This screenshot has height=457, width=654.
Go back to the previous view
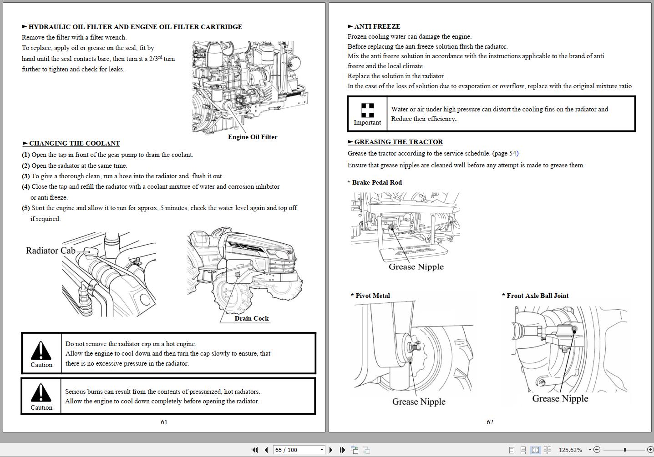[355, 450]
